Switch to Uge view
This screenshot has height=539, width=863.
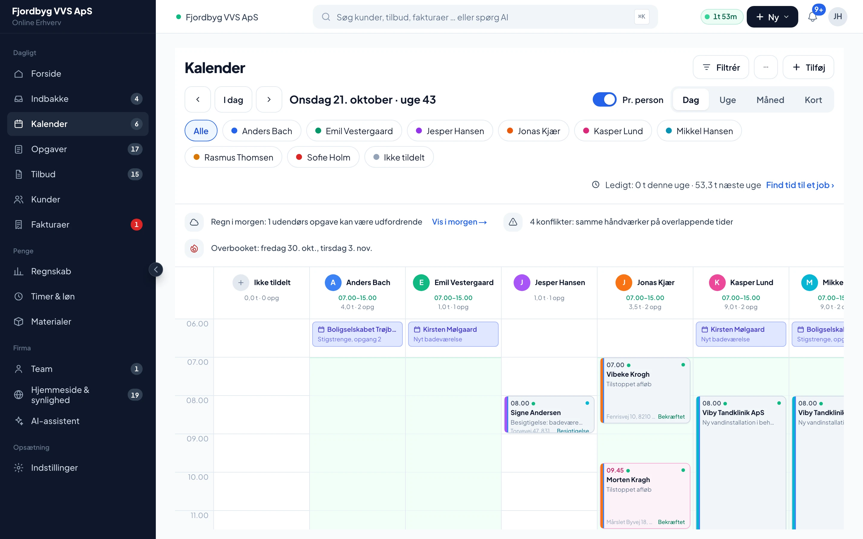[x=728, y=100]
